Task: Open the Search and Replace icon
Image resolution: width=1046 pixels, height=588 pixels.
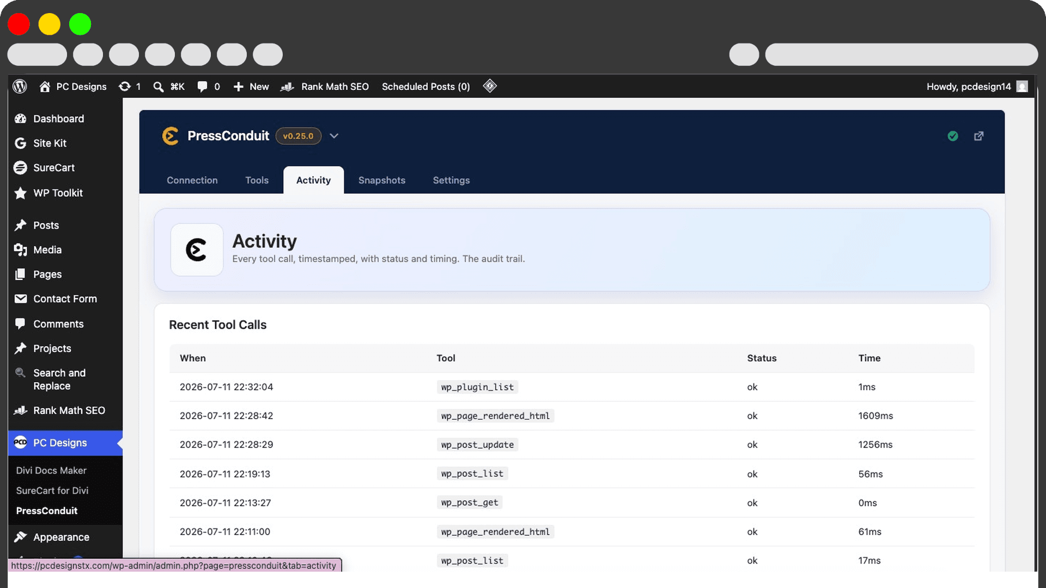Action: point(21,373)
